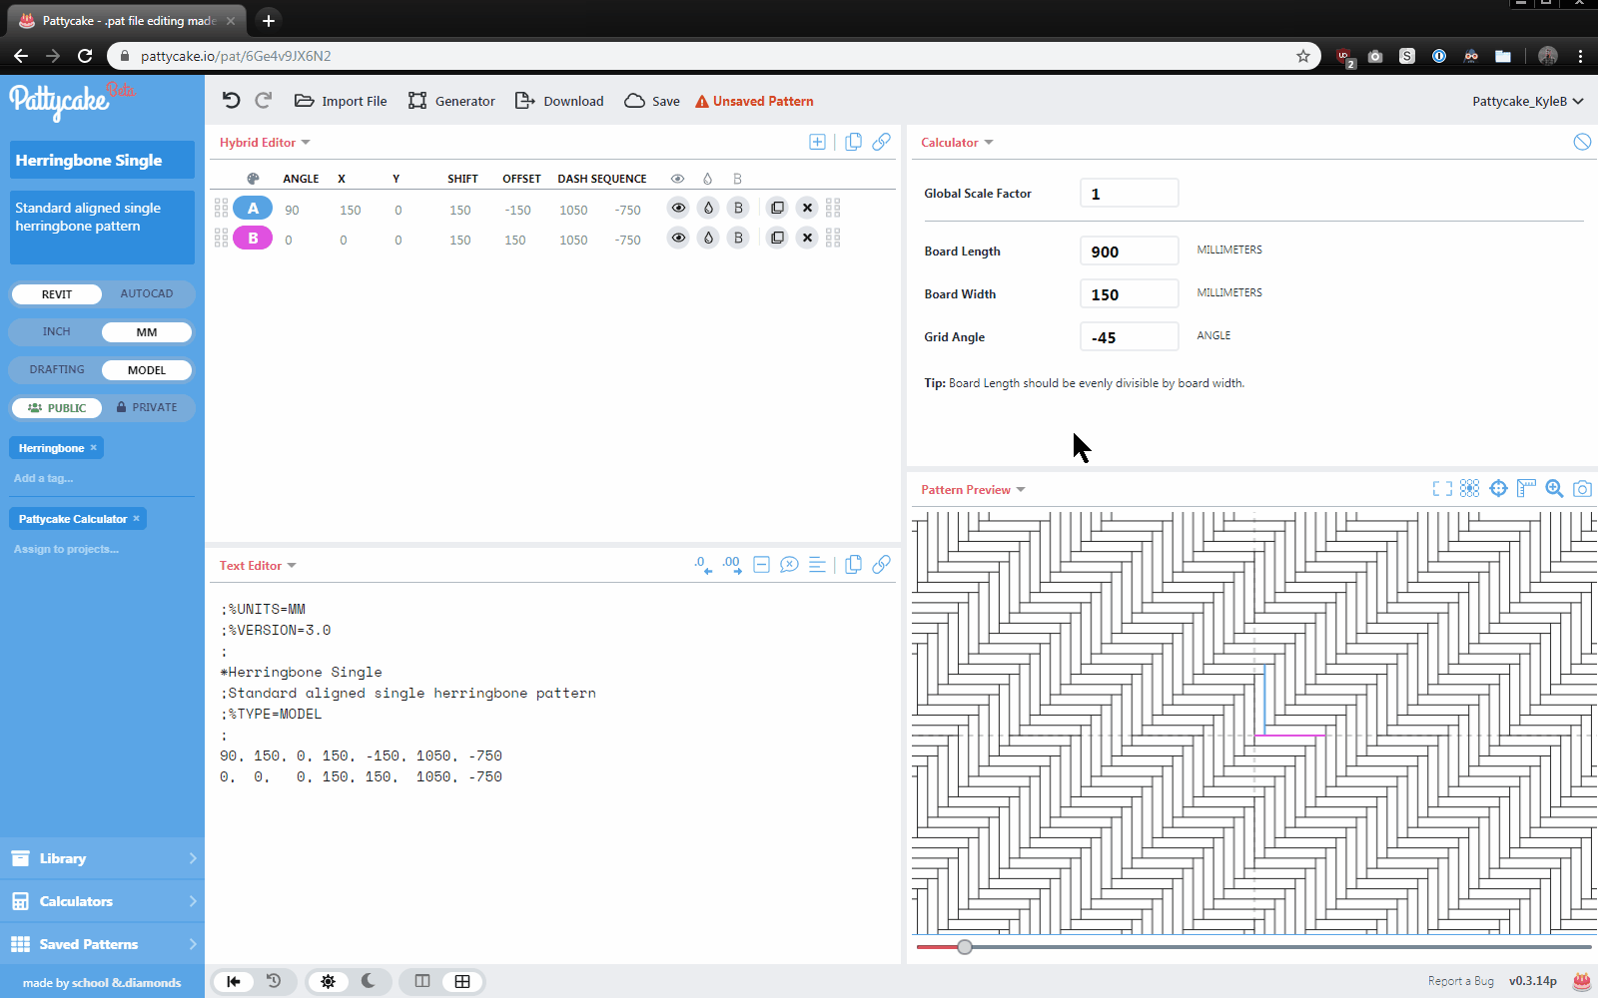Viewport: 1598px width, 998px height.
Task: Click the crosshair center icon in Pattern Preview
Action: pos(1498,489)
